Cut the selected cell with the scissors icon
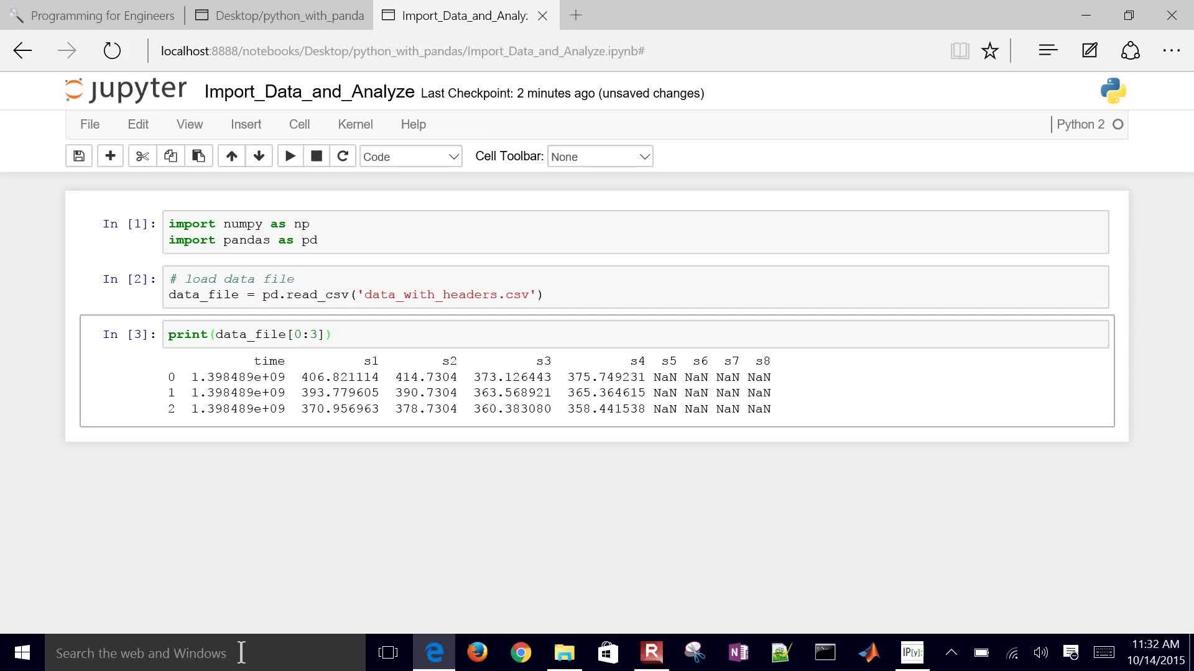 click(142, 156)
